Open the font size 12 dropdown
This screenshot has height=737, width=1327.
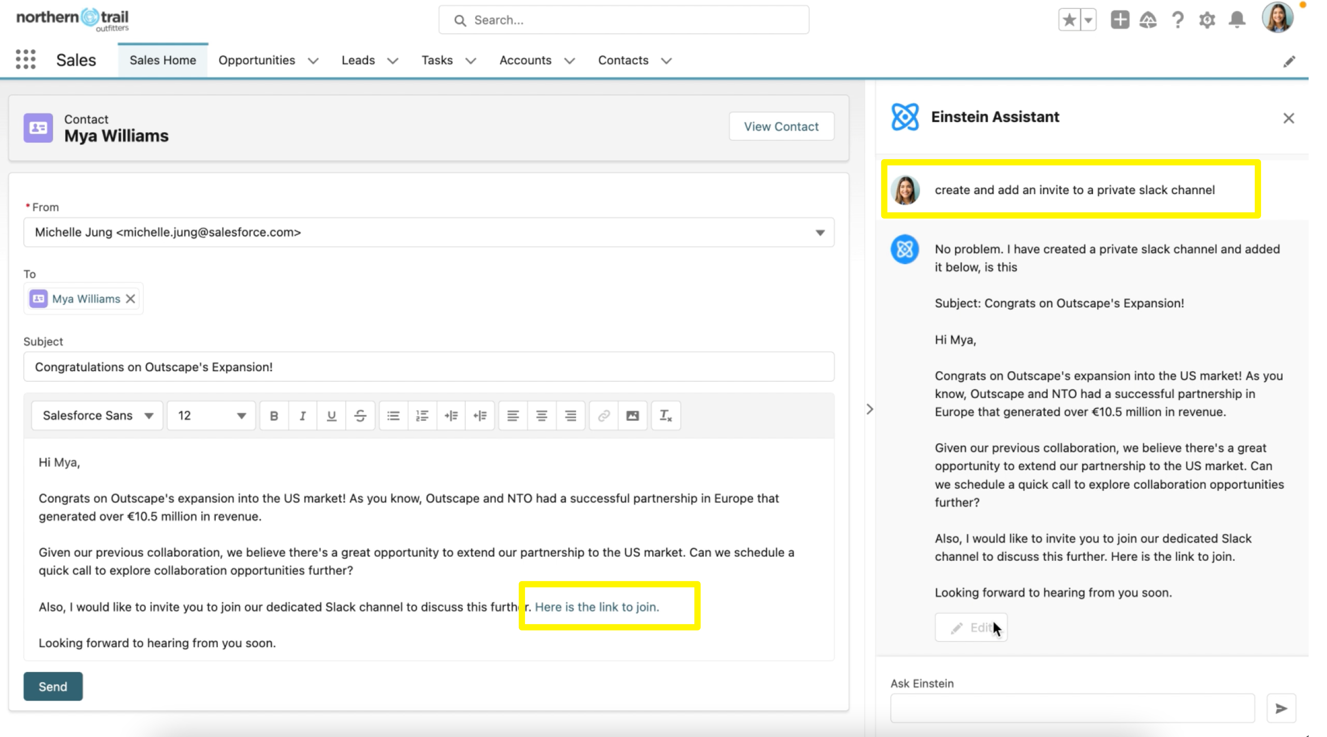pyautogui.click(x=211, y=416)
